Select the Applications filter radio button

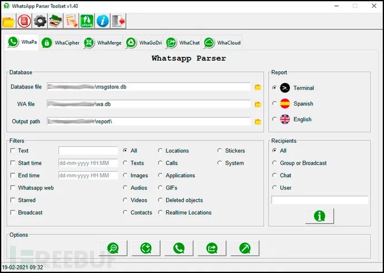160,175
